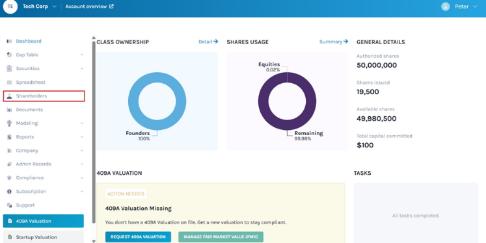Click the Cap Table pie icon
The image size is (486, 243).
[x=9, y=55]
